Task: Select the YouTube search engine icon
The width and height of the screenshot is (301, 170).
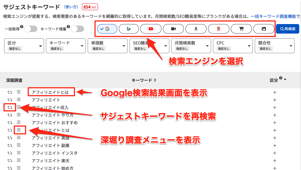Action: pos(151,29)
